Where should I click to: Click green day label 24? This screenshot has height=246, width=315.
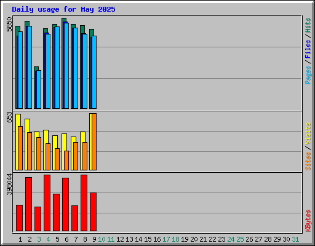tap(231, 239)
